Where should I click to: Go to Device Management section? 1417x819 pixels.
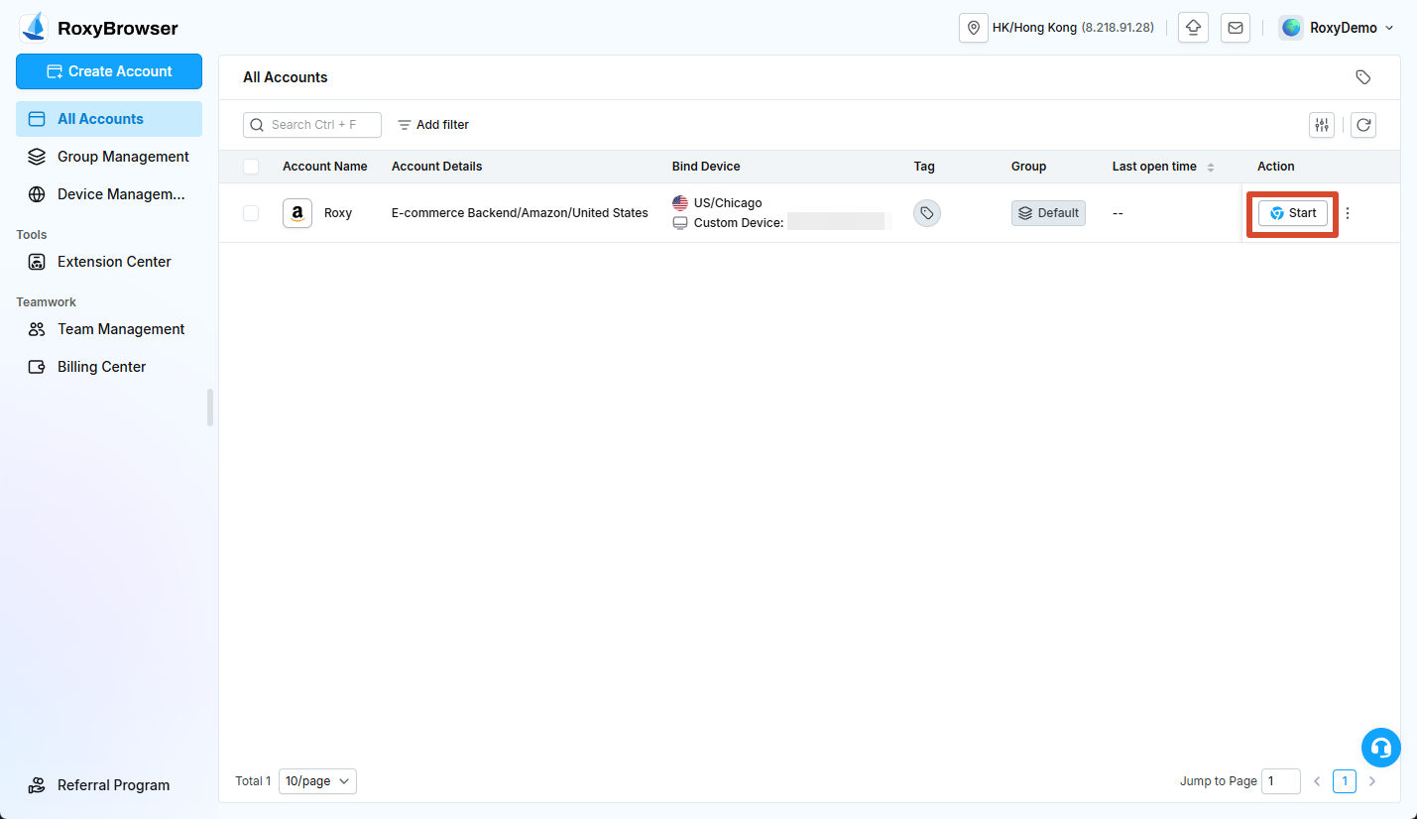109,194
